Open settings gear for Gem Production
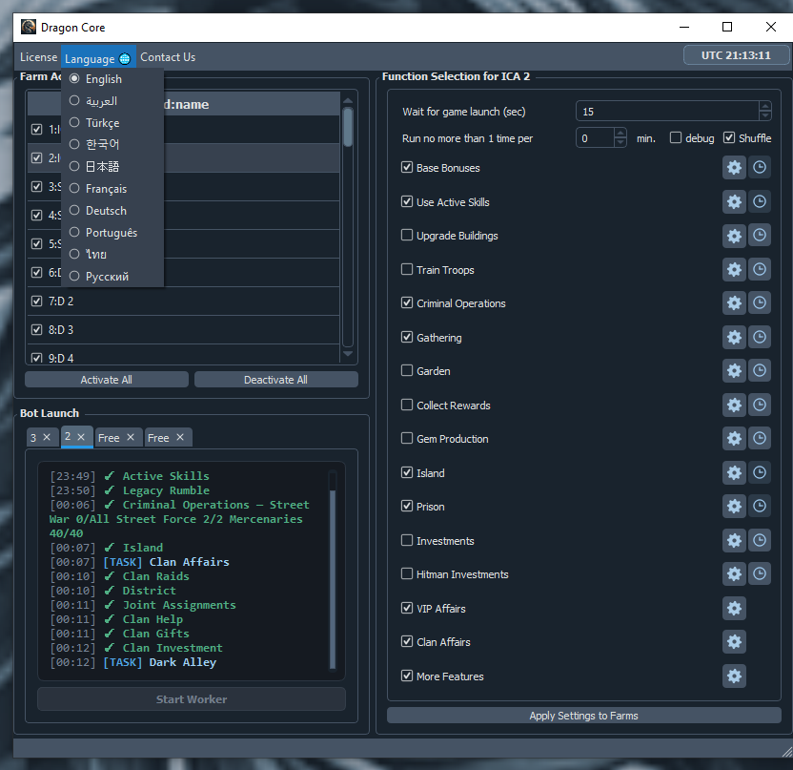This screenshot has width=793, height=770. (734, 438)
